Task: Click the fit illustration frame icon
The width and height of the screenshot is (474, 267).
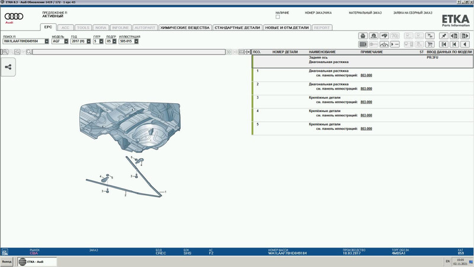Action: [x=241, y=52]
